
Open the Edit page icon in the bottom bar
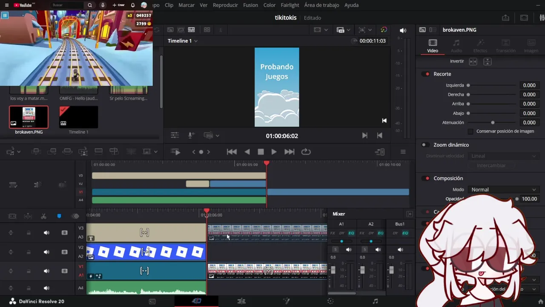click(x=241, y=301)
